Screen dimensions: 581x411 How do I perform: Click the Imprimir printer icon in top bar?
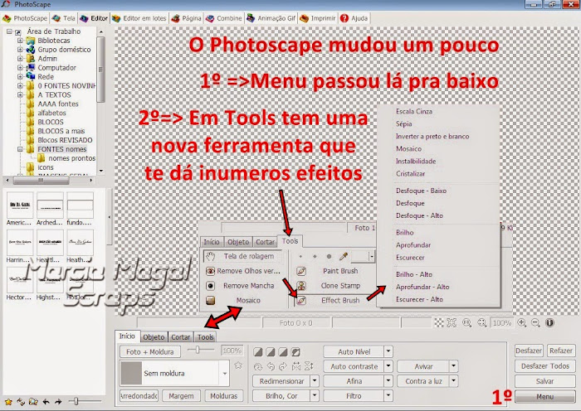click(x=305, y=18)
